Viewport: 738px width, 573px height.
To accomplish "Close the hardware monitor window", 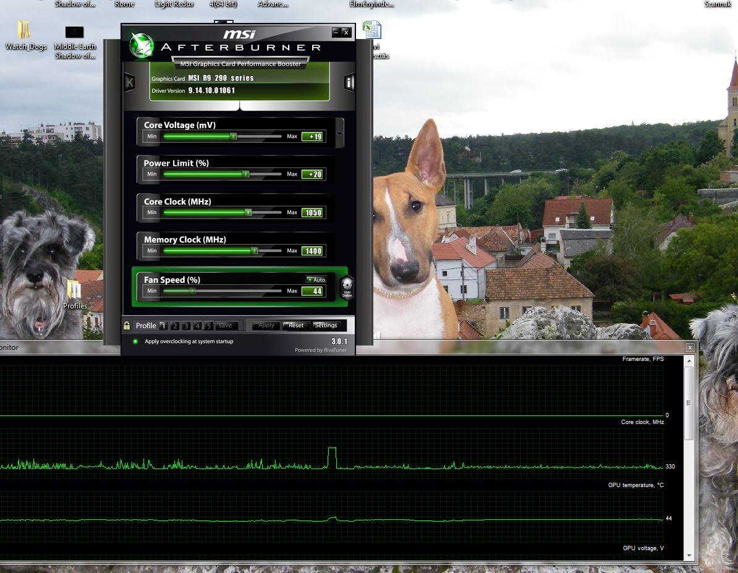I will (690, 347).
